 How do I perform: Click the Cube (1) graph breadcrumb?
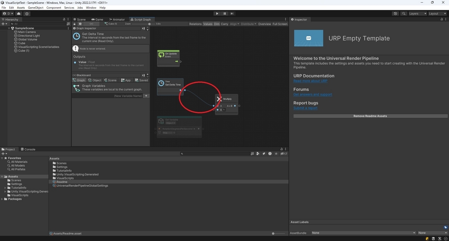(111, 24)
